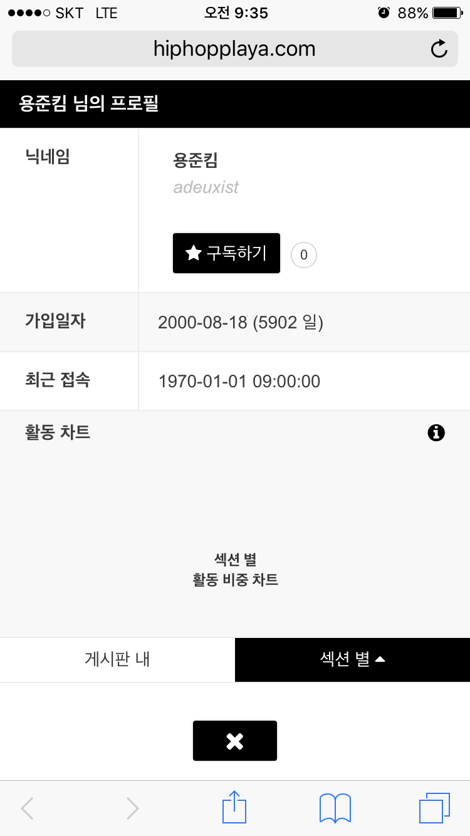Open the 활동 차트 info icon
The width and height of the screenshot is (470, 836).
pos(436,432)
